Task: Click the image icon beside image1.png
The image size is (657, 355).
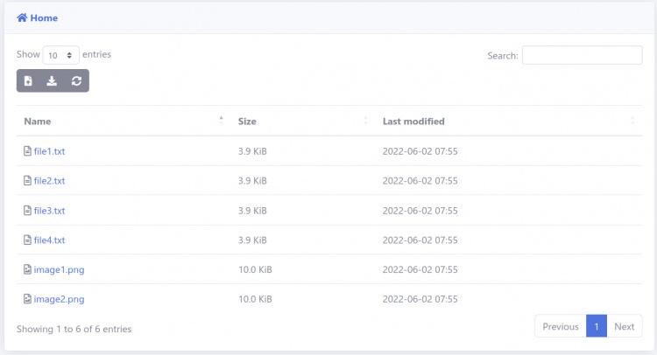Action: (x=27, y=269)
